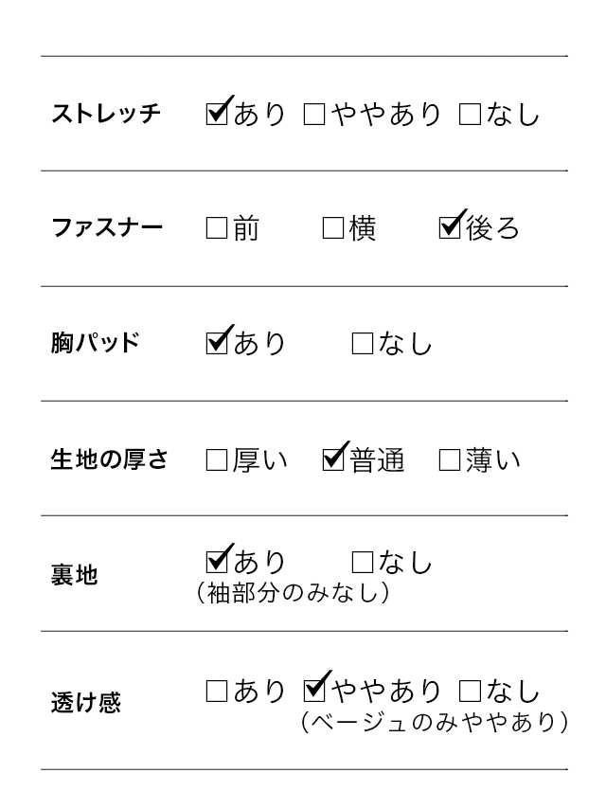Screen dimensions: 606x809
Task: Select 胸パッド なし checkbox
Action: [362, 344]
